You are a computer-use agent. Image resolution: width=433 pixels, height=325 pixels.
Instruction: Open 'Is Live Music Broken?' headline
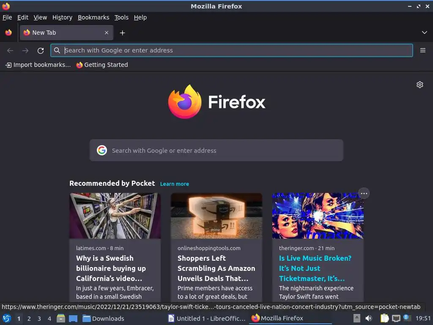point(315,268)
